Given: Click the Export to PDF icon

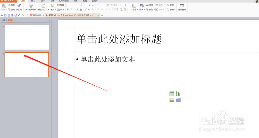Looking at the screenshot, I should 9,15.
